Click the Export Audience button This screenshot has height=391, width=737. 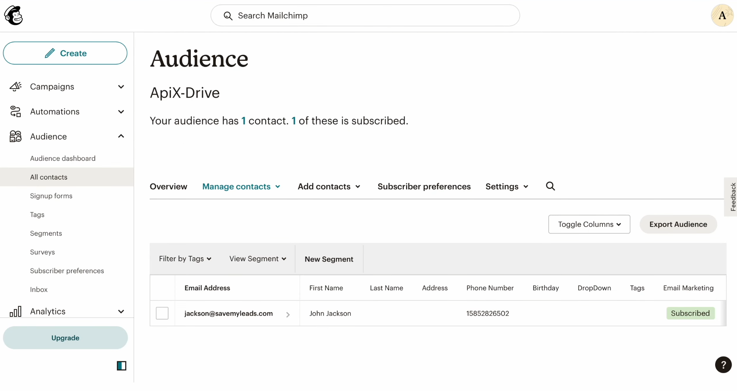point(678,224)
